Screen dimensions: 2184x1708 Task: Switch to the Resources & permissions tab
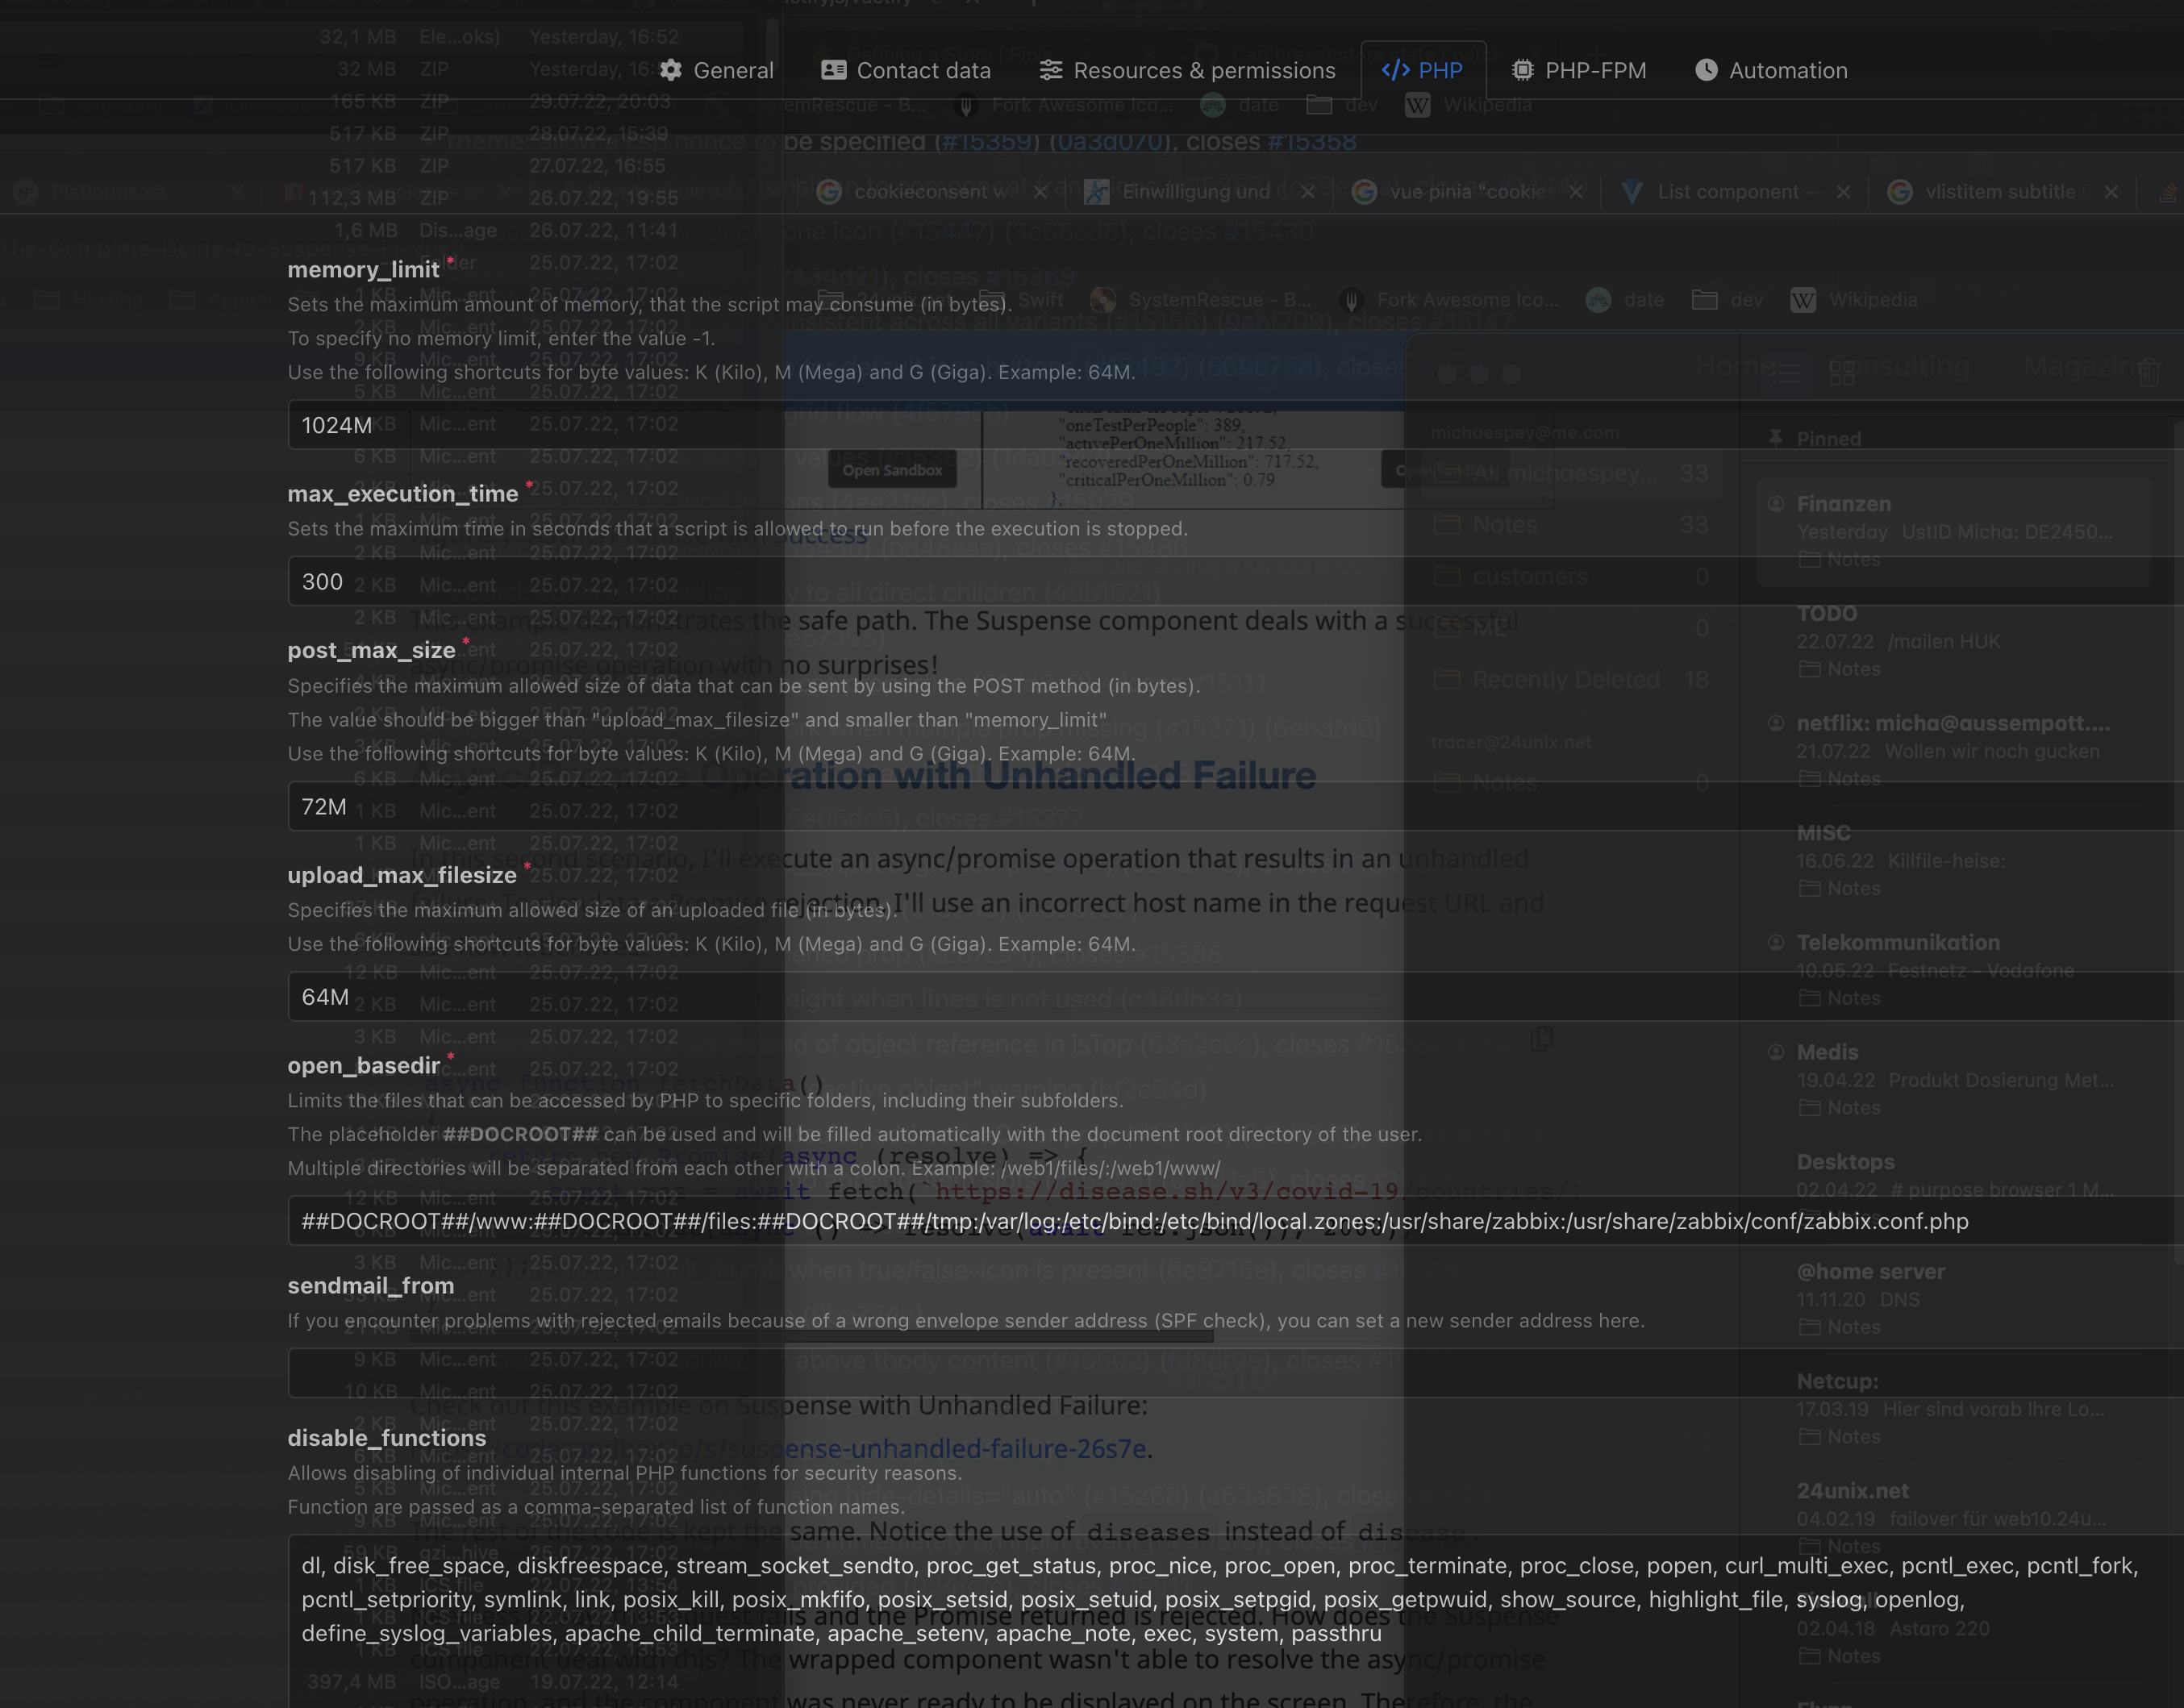click(x=1203, y=70)
